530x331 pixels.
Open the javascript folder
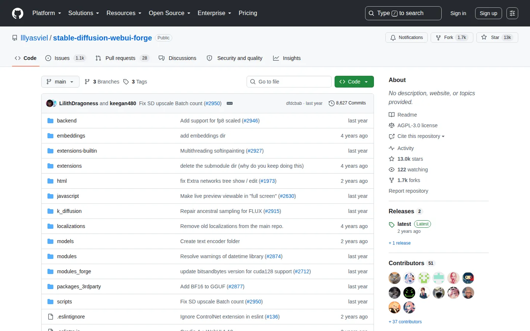[68, 196]
